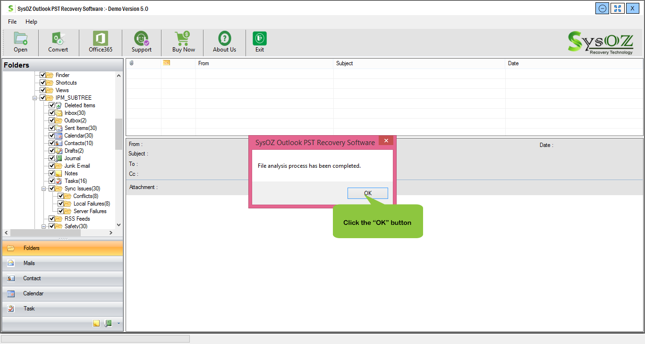
Task: Close the File analysis dialog
Action: pyautogui.click(x=386, y=141)
